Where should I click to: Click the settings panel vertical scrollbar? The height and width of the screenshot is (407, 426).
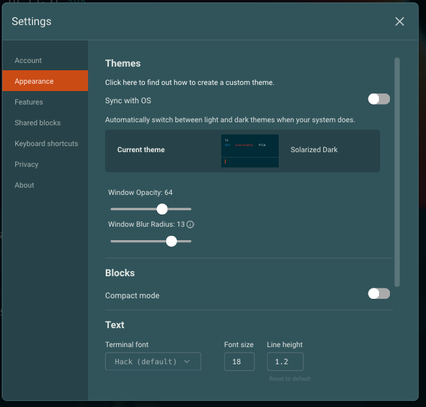(x=397, y=172)
